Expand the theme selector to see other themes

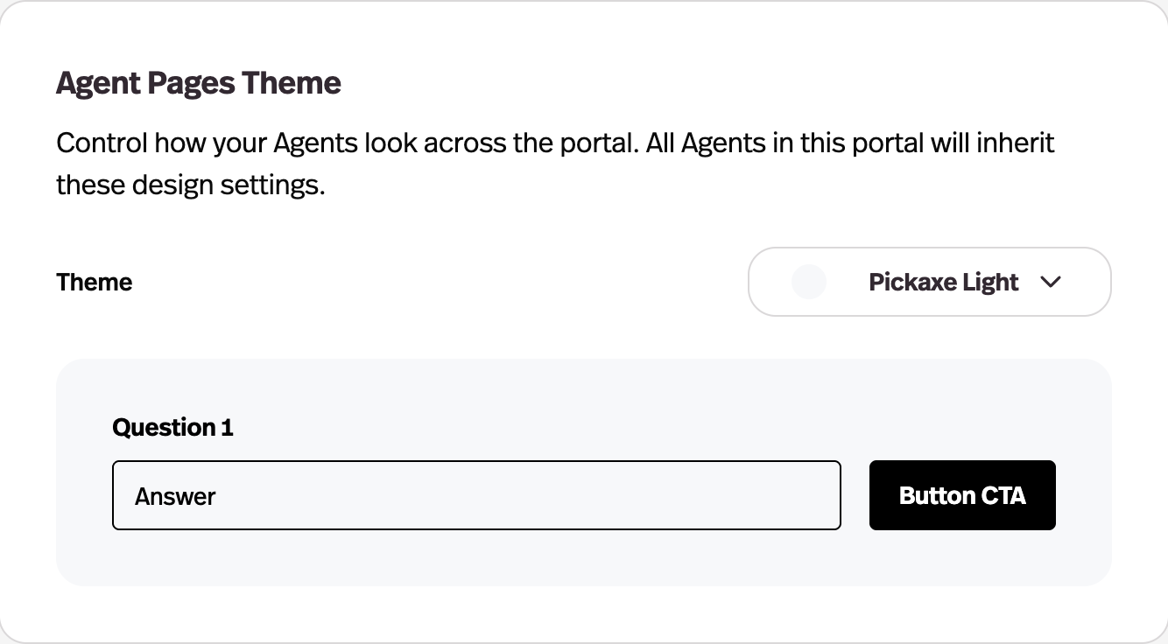tap(929, 282)
